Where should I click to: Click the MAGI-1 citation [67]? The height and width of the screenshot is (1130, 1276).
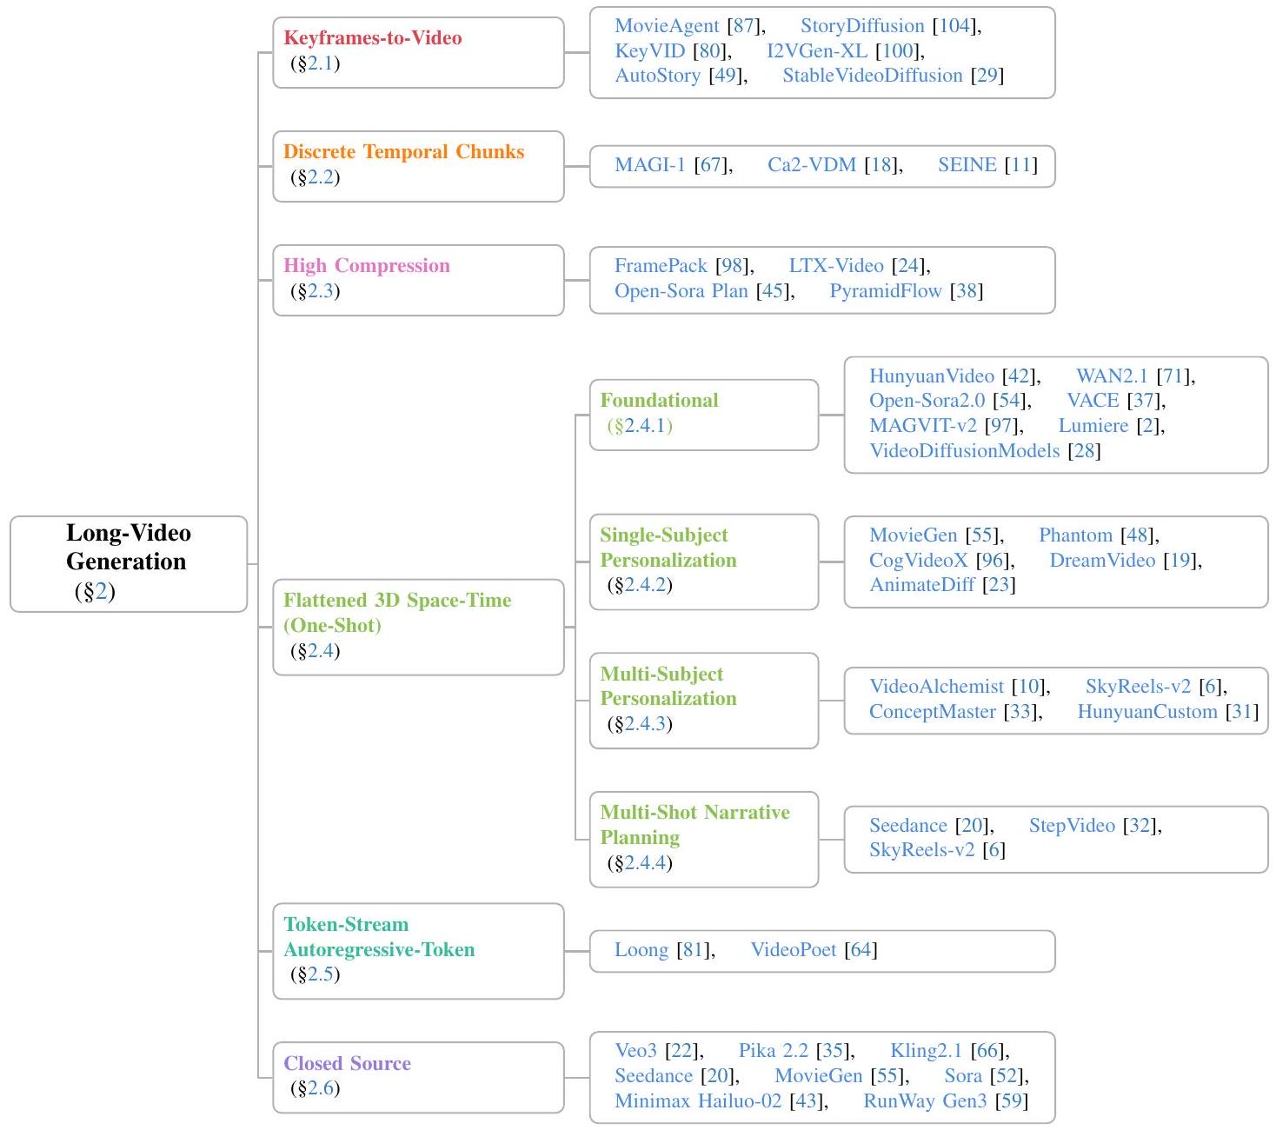pos(712,165)
